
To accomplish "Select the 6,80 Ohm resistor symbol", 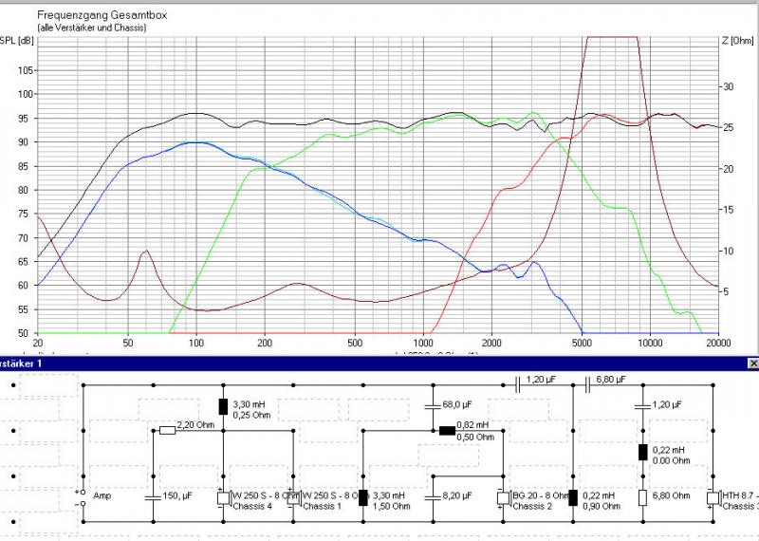I will (643, 498).
